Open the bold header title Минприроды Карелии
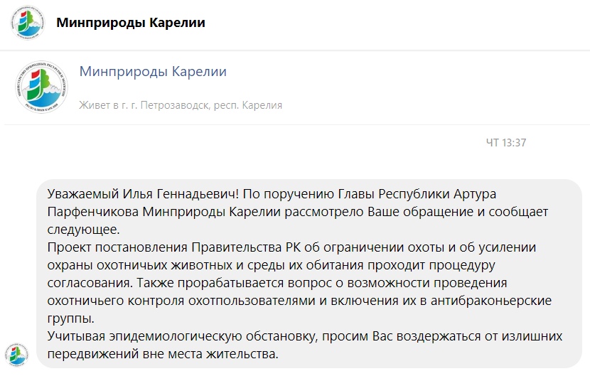590x381 pixels. 131,23
